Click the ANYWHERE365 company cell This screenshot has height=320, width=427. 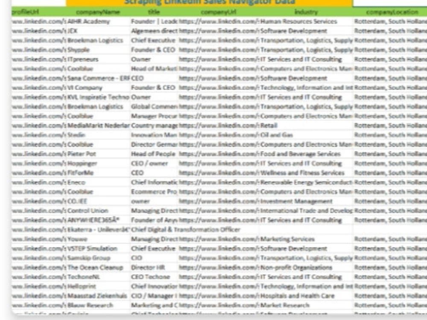click(x=98, y=220)
